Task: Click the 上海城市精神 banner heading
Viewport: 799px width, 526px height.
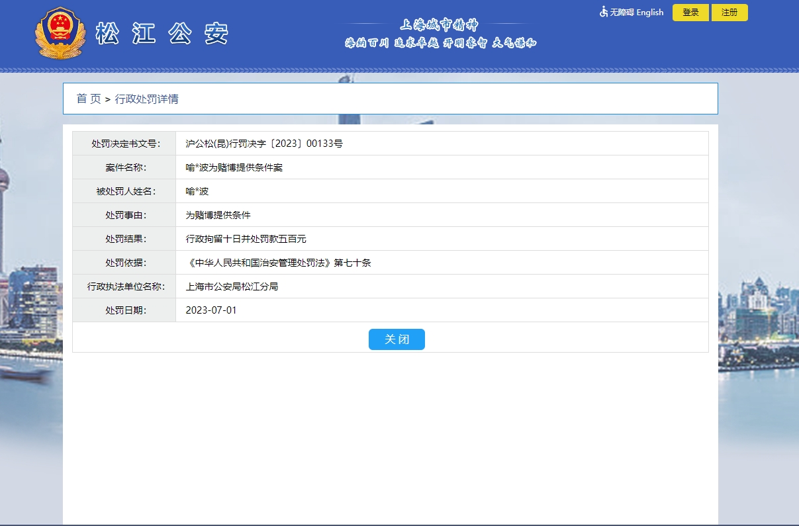Action: pos(439,26)
